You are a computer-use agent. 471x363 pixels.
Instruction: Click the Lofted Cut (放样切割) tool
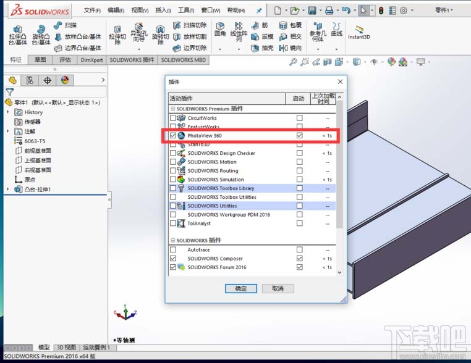tap(190, 36)
